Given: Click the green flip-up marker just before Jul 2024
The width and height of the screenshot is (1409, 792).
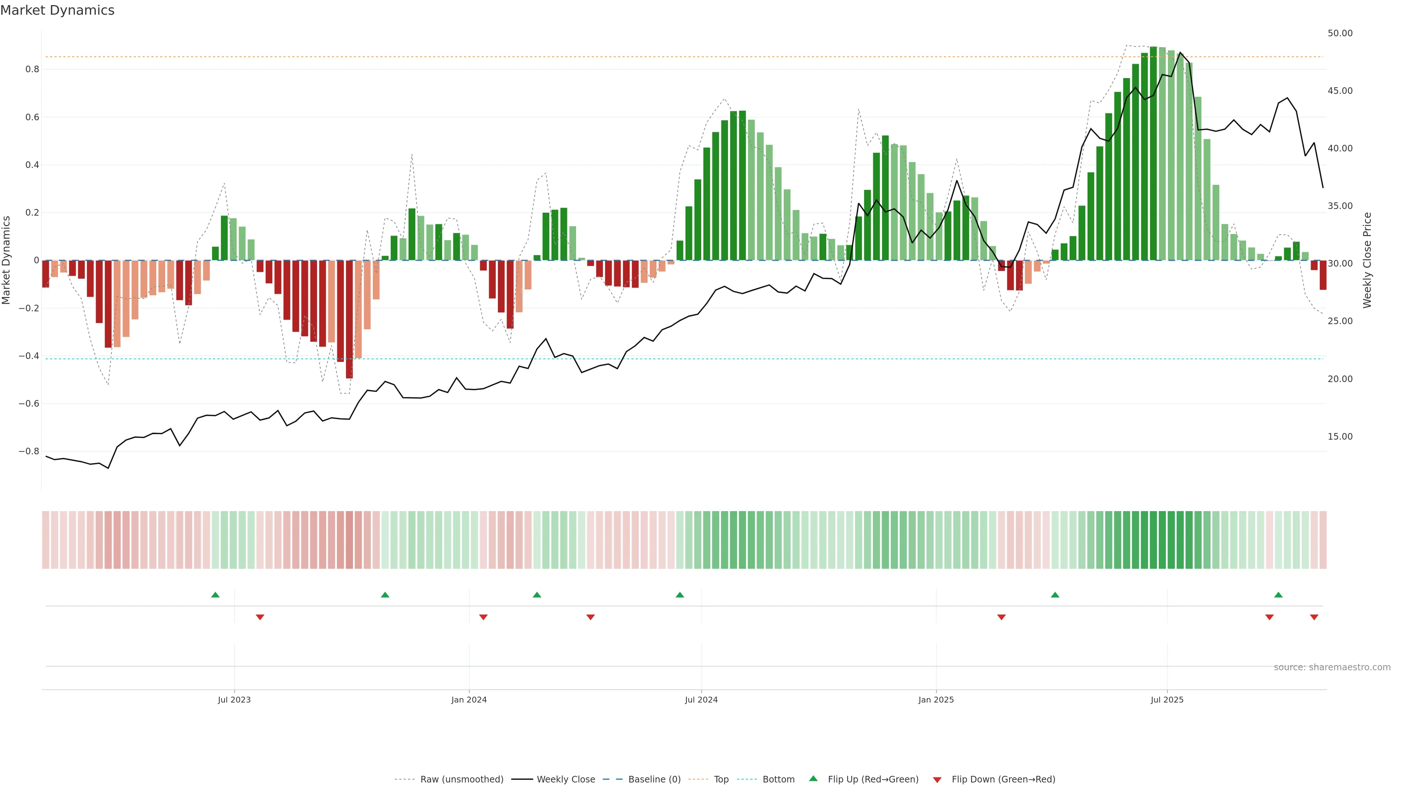Looking at the screenshot, I should tap(679, 595).
